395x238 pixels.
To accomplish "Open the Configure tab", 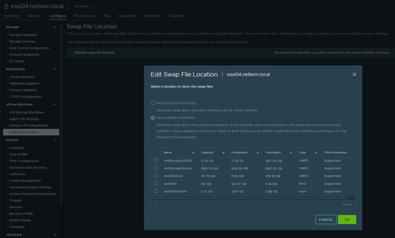I will (58, 16).
